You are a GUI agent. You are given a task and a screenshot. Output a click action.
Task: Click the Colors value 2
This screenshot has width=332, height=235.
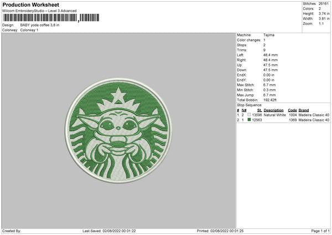[320, 9]
